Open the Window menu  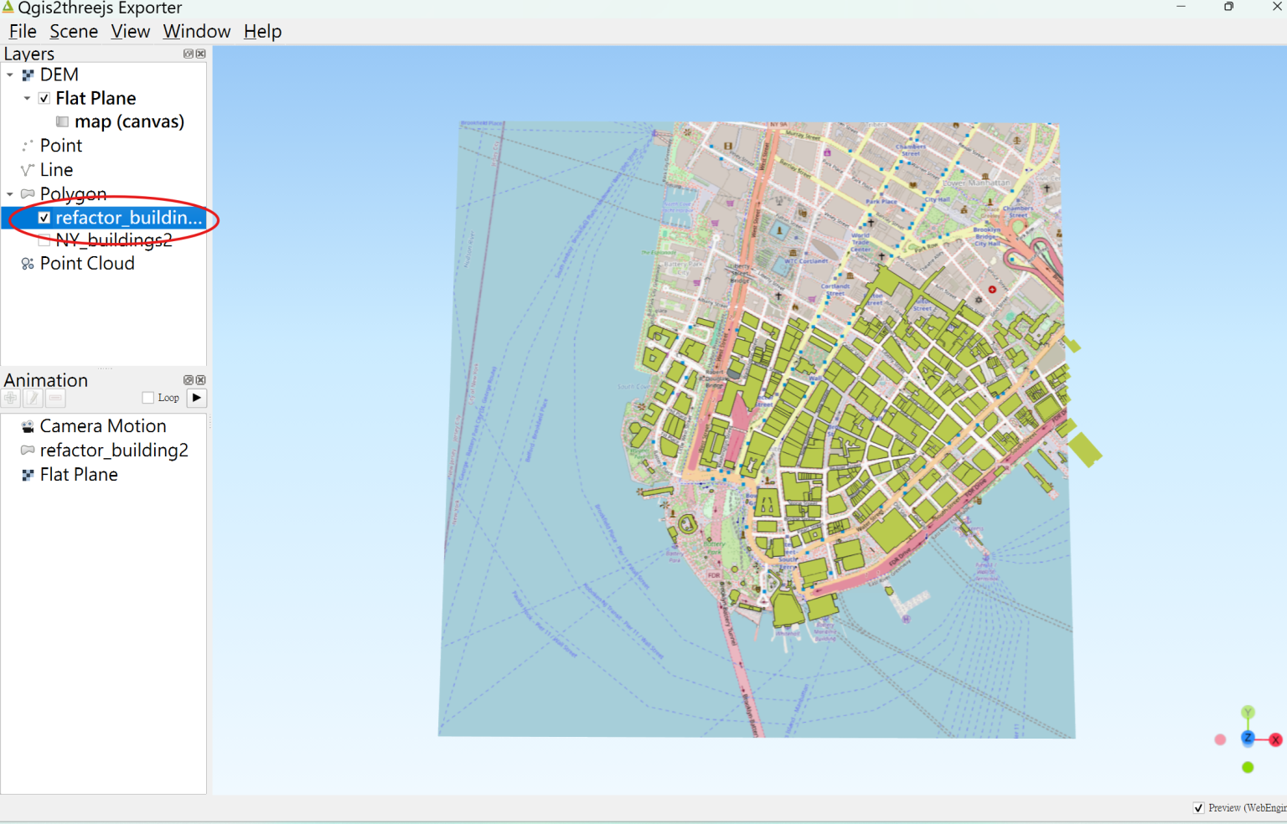pyautogui.click(x=196, y=31)
